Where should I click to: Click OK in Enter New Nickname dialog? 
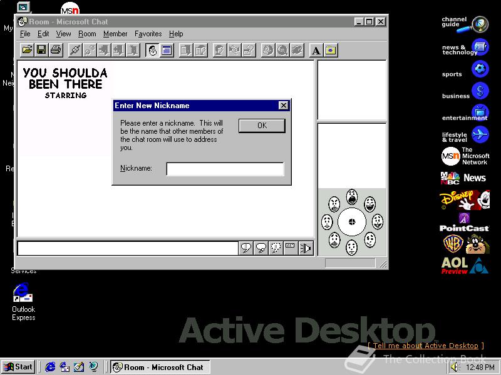[262, 126]
